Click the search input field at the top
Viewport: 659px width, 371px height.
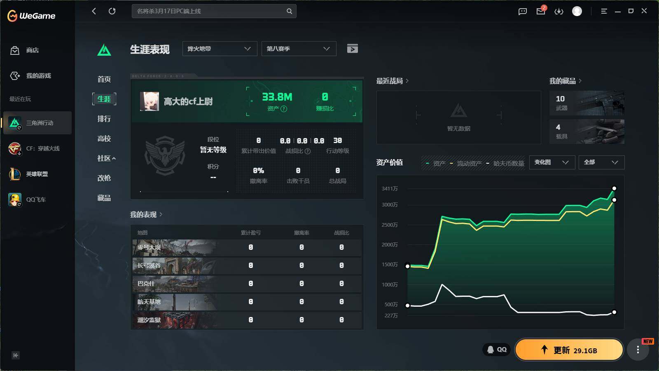coord(210,11)
